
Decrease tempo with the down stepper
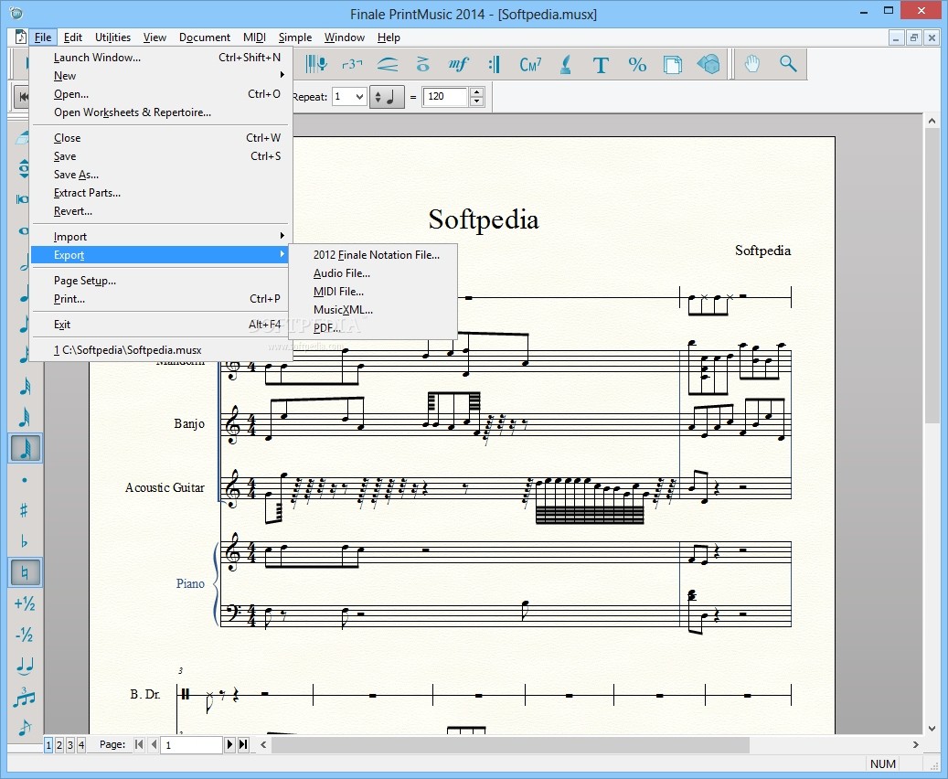(477, 101)
